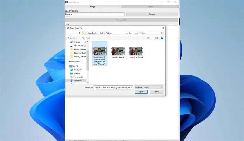Open Desktop in navigation pane

(76, 73)
